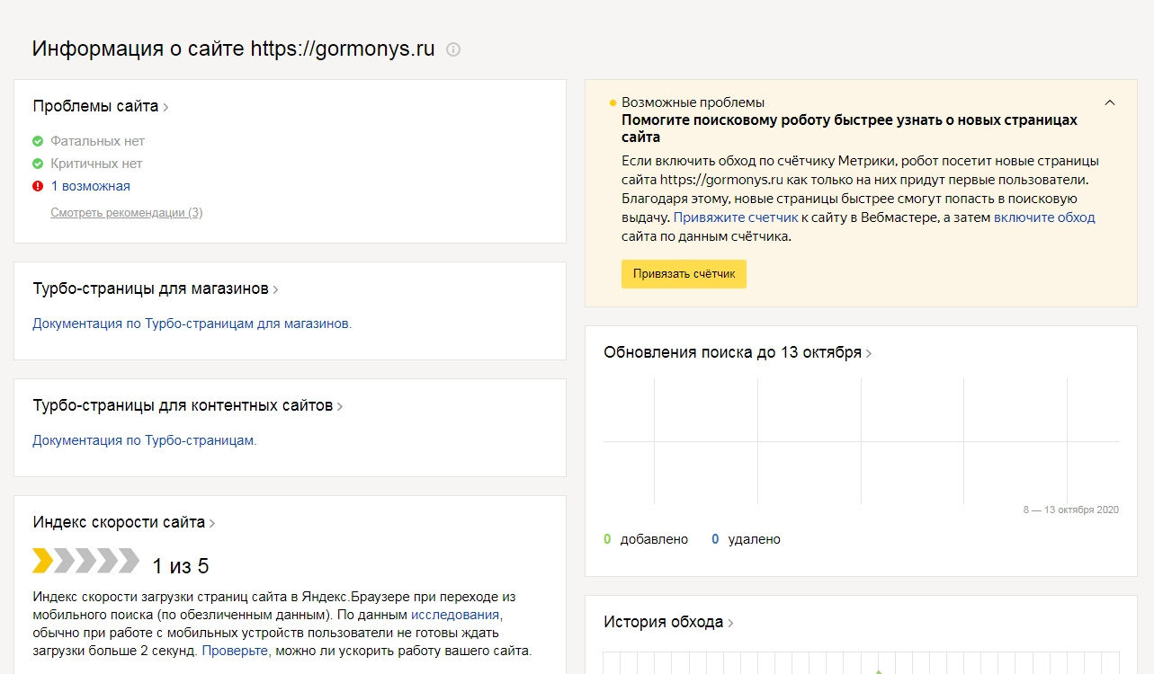Open the 1 возможная problem link
1154x674 pixels.
91,186
